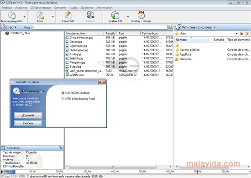Click the ISOpen title bar app icon
Image resolution: width=251 pixels, height=178 pixels.
3,2
